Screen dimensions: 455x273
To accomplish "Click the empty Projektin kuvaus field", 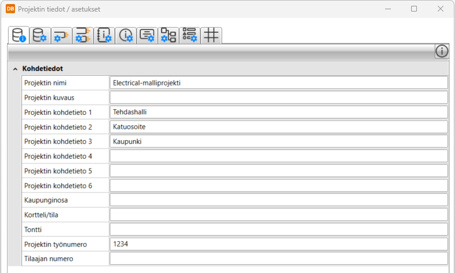I will tap(278, 98).
